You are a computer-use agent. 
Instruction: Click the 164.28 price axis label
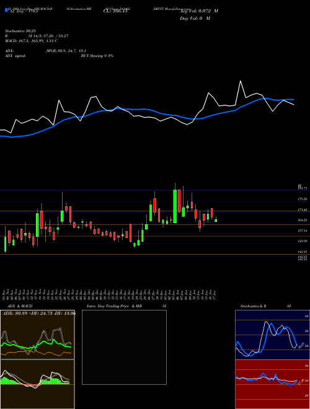[x=302, y=221]
